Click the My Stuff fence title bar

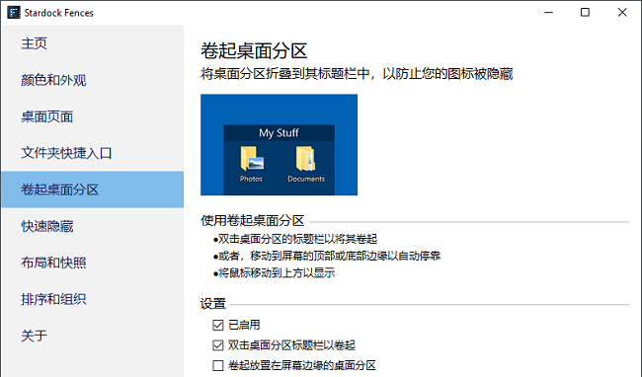click(x=279, y=133)
